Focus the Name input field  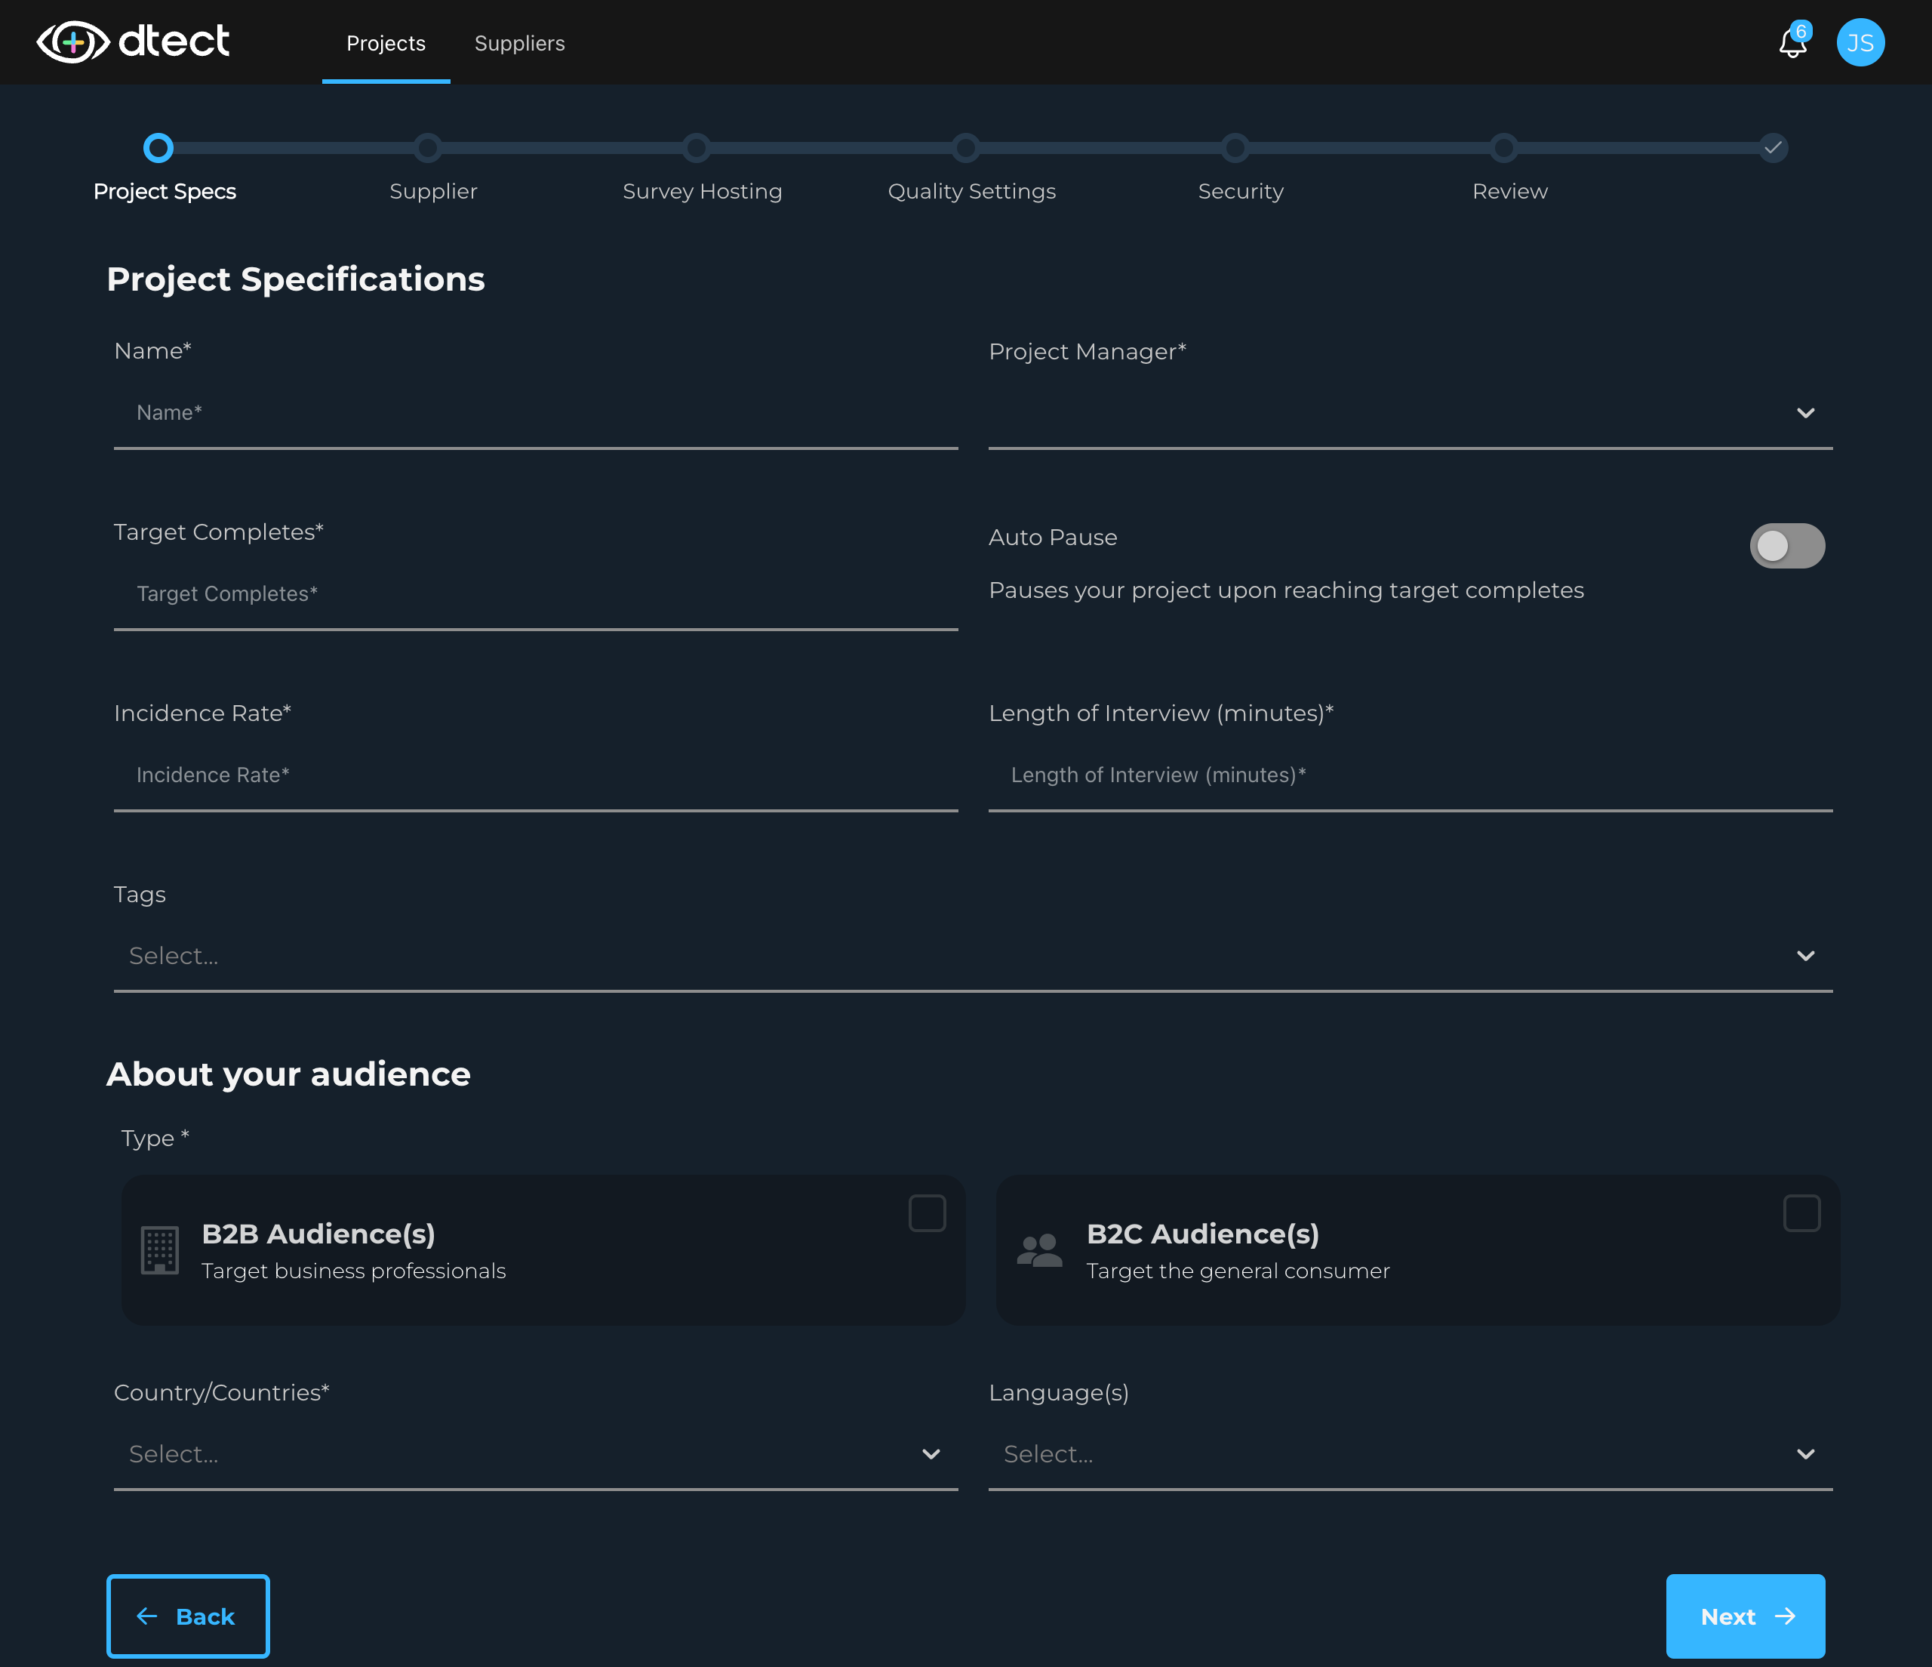(x=535, y=413)
